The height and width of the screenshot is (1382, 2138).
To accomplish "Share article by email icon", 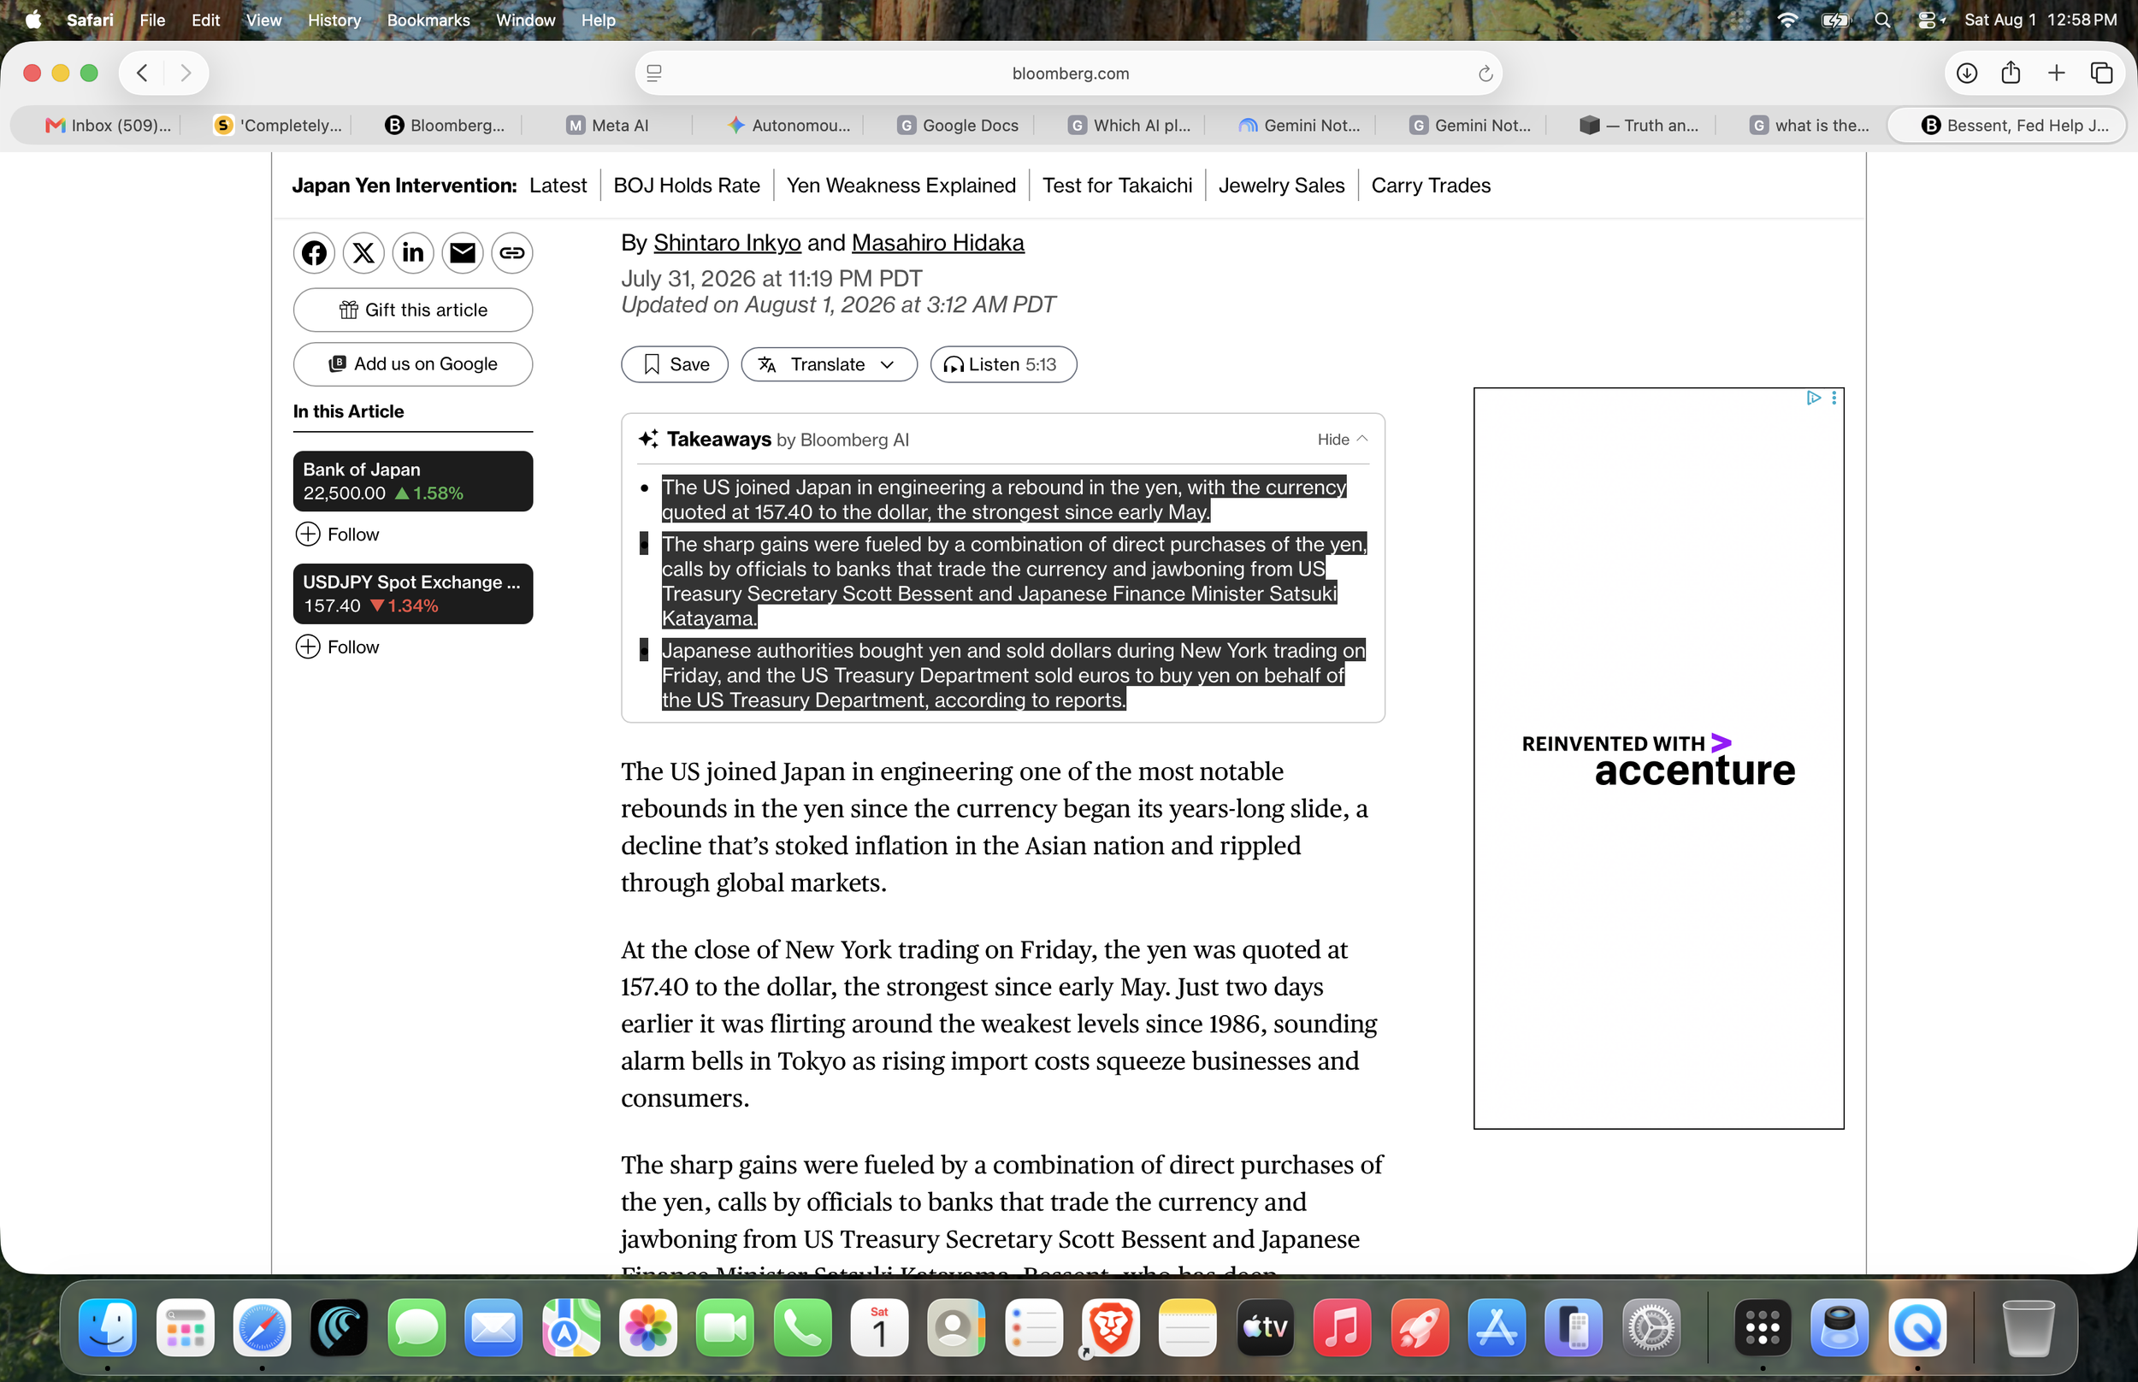I will (462, 253).
